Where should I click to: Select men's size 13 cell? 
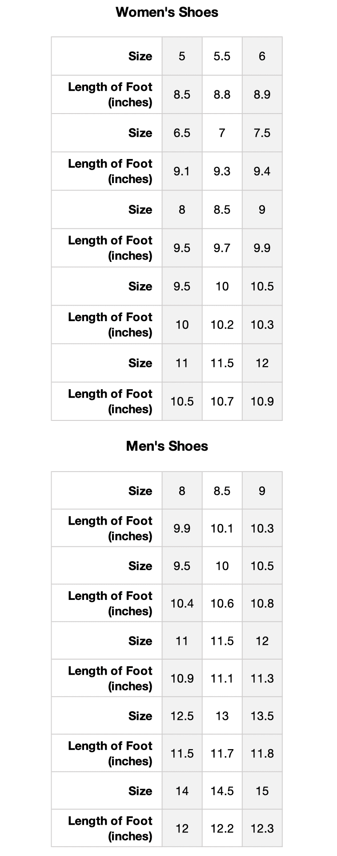point(222,716)
